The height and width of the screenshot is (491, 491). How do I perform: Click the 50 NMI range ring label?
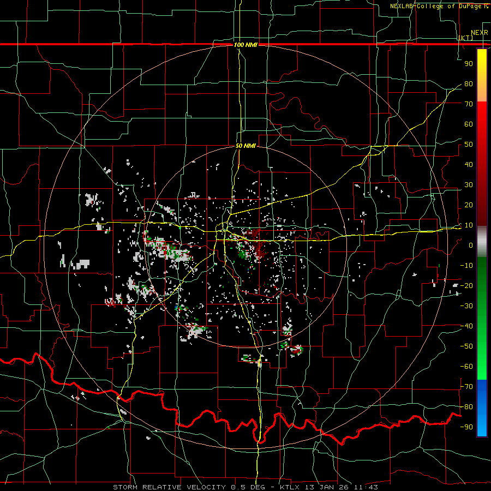point(245,146)
